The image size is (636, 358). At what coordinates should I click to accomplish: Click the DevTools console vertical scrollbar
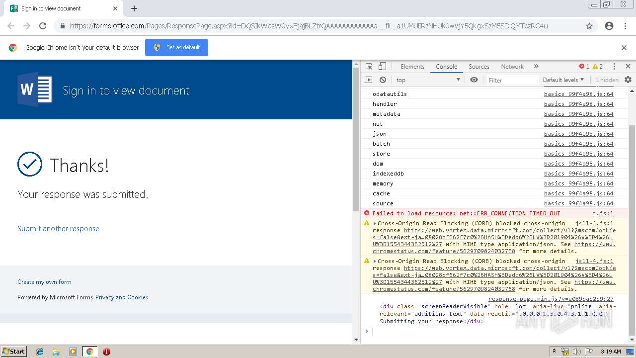tap(632, 230)
